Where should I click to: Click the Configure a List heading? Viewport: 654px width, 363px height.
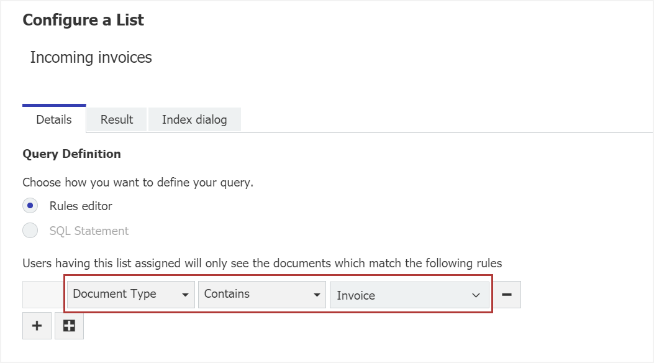tap(83, 20)
